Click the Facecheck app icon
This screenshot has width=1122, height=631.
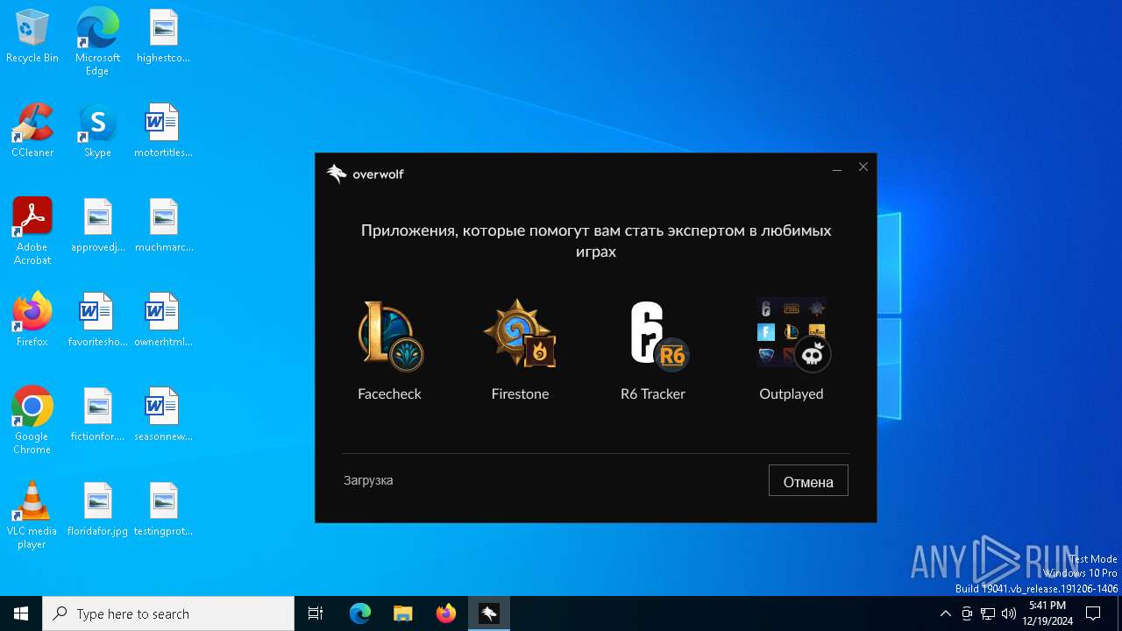coord(390,336)
